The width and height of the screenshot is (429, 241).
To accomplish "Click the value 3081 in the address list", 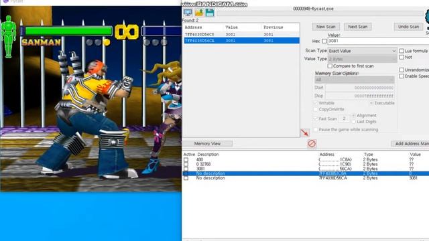I will coord(414,178).
